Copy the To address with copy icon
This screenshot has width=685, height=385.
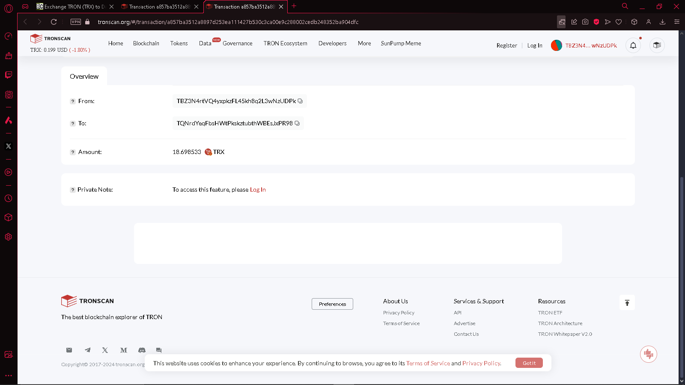pyautogui.click(x=297, y=123)
